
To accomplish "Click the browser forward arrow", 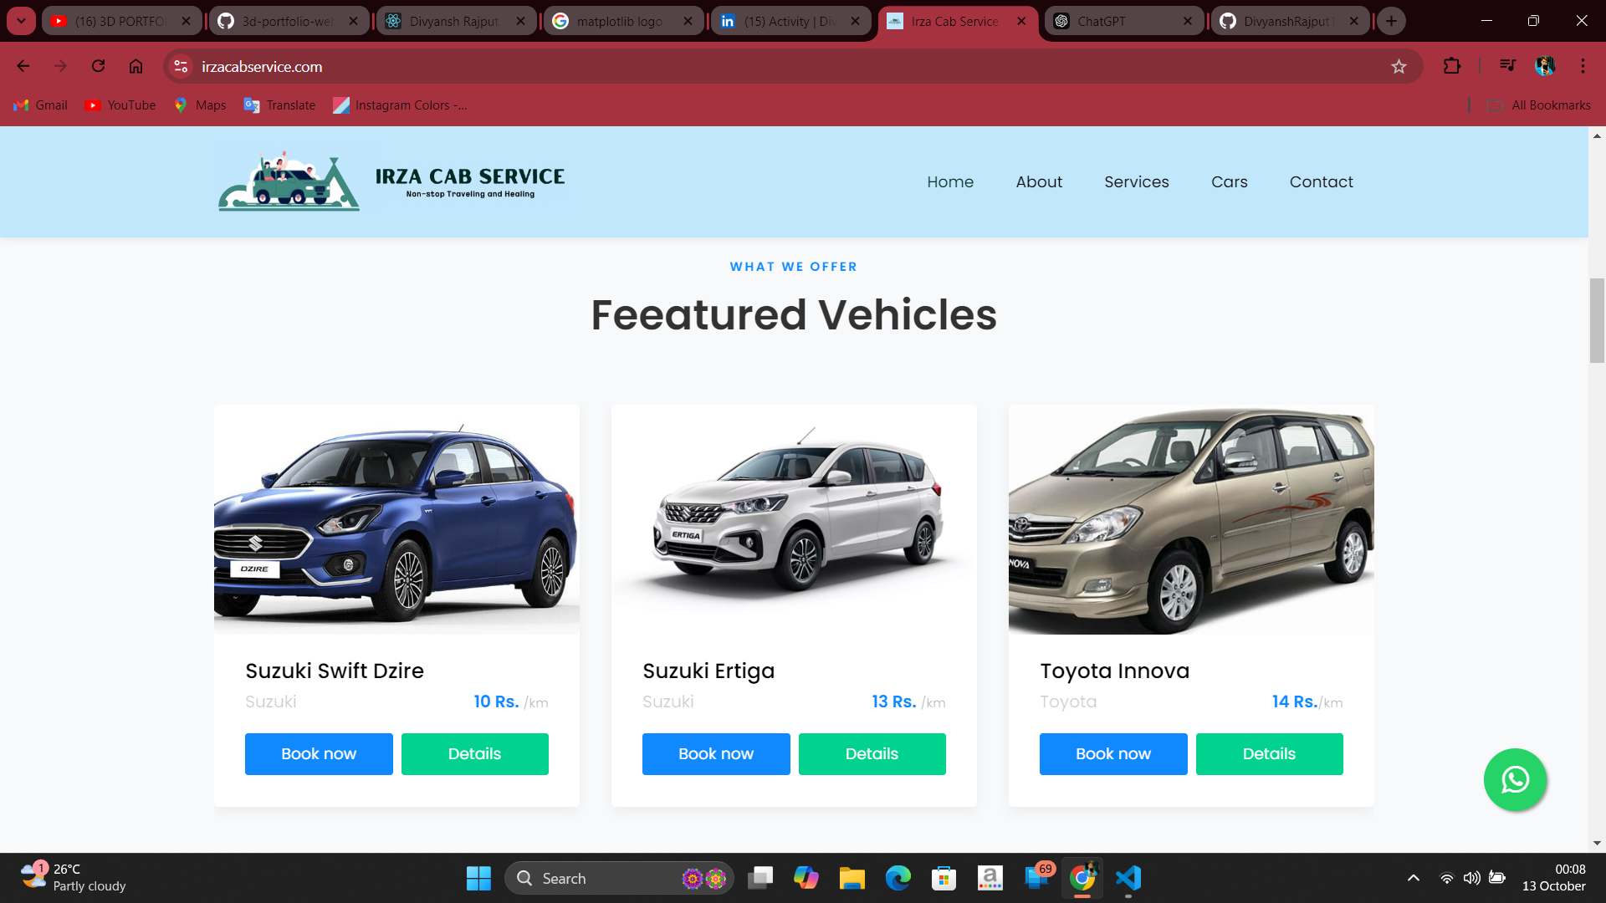I will tap(60, 66).
